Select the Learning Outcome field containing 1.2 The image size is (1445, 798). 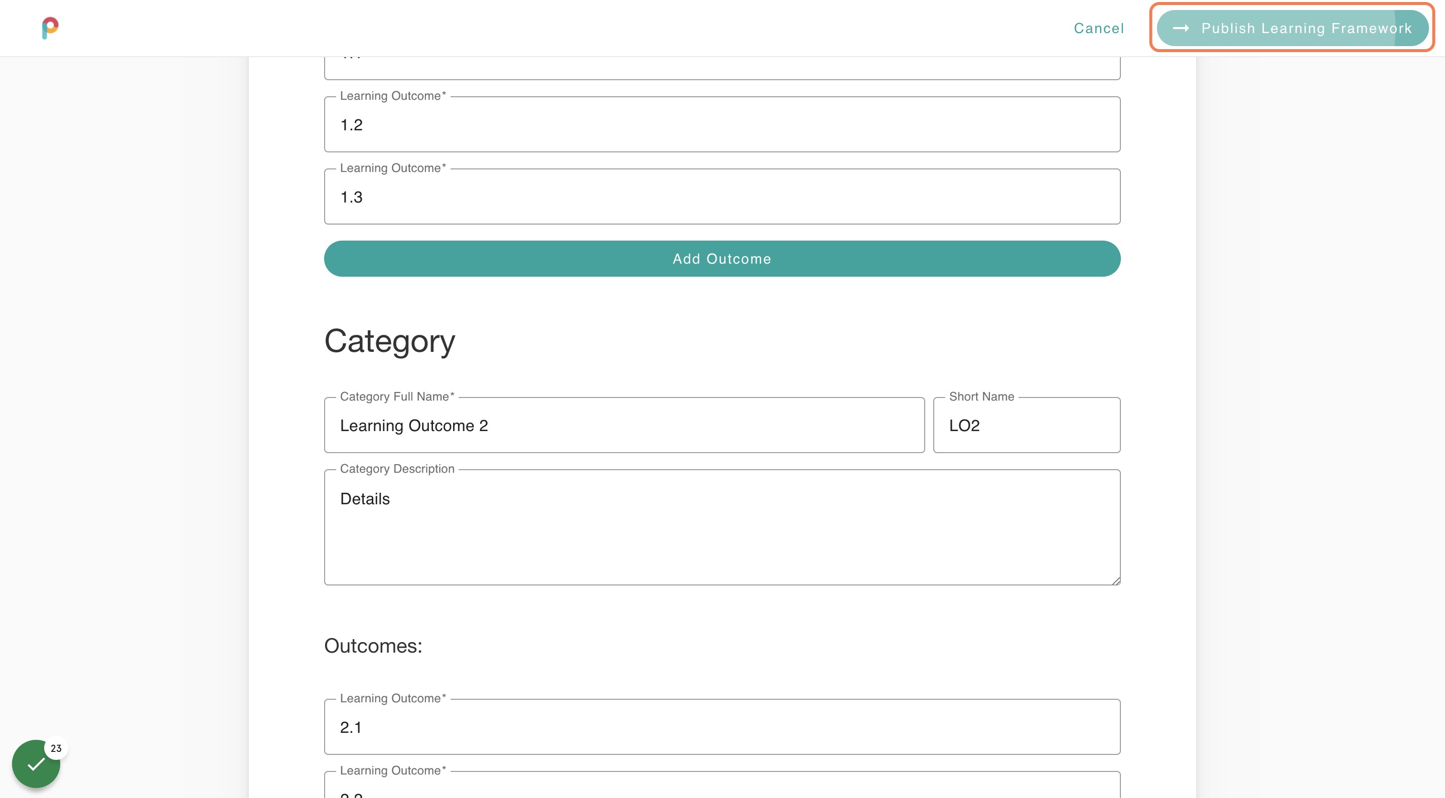pos(722,124)
